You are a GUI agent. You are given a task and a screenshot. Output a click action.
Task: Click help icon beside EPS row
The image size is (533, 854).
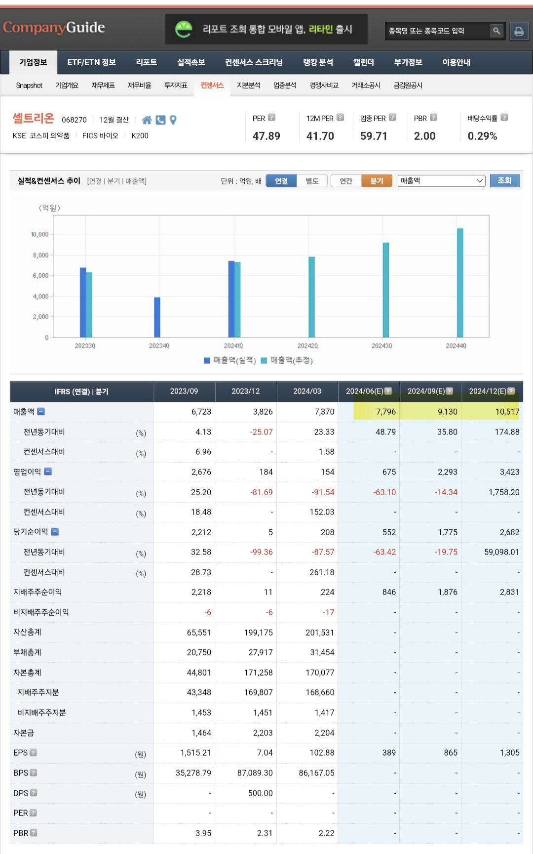pos(33,753)
